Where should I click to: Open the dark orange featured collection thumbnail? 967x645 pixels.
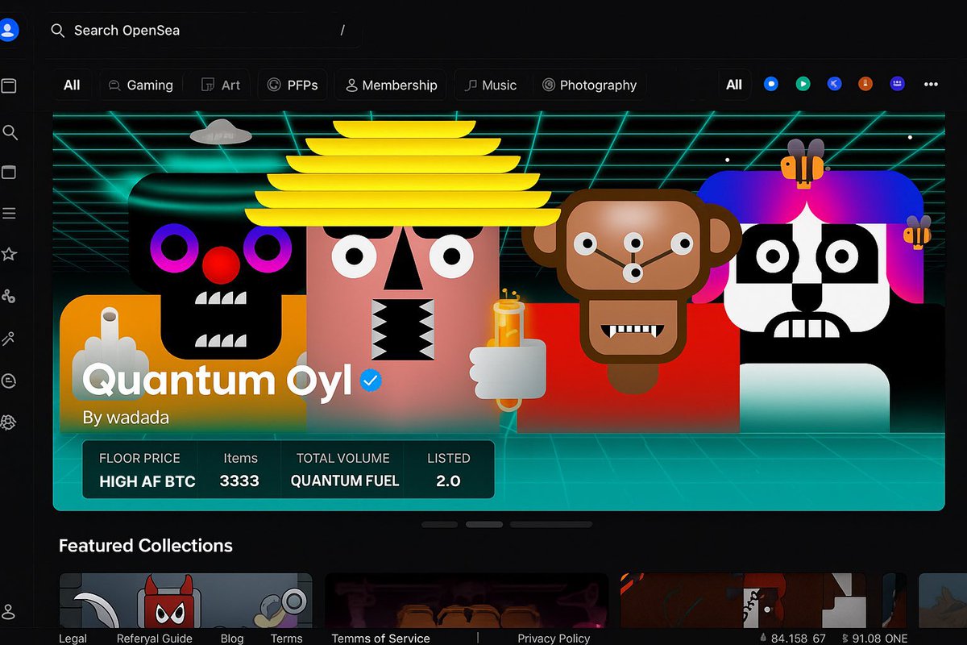point(467,601)
